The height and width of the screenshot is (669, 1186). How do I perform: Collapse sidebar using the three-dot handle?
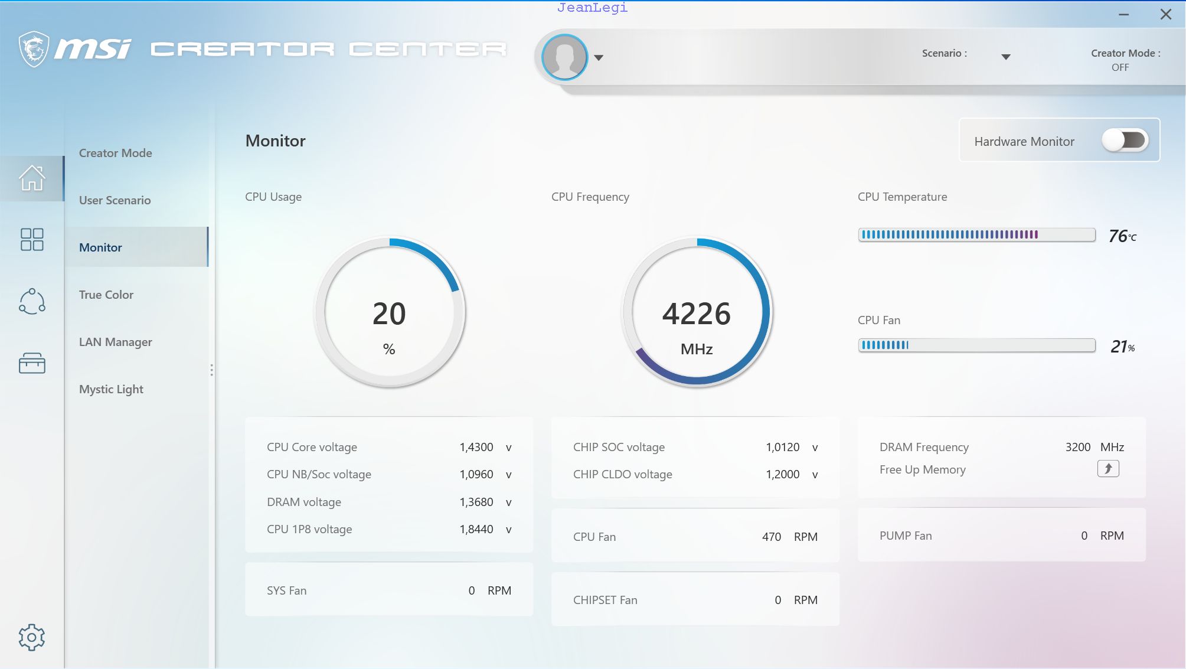(211, 370)
